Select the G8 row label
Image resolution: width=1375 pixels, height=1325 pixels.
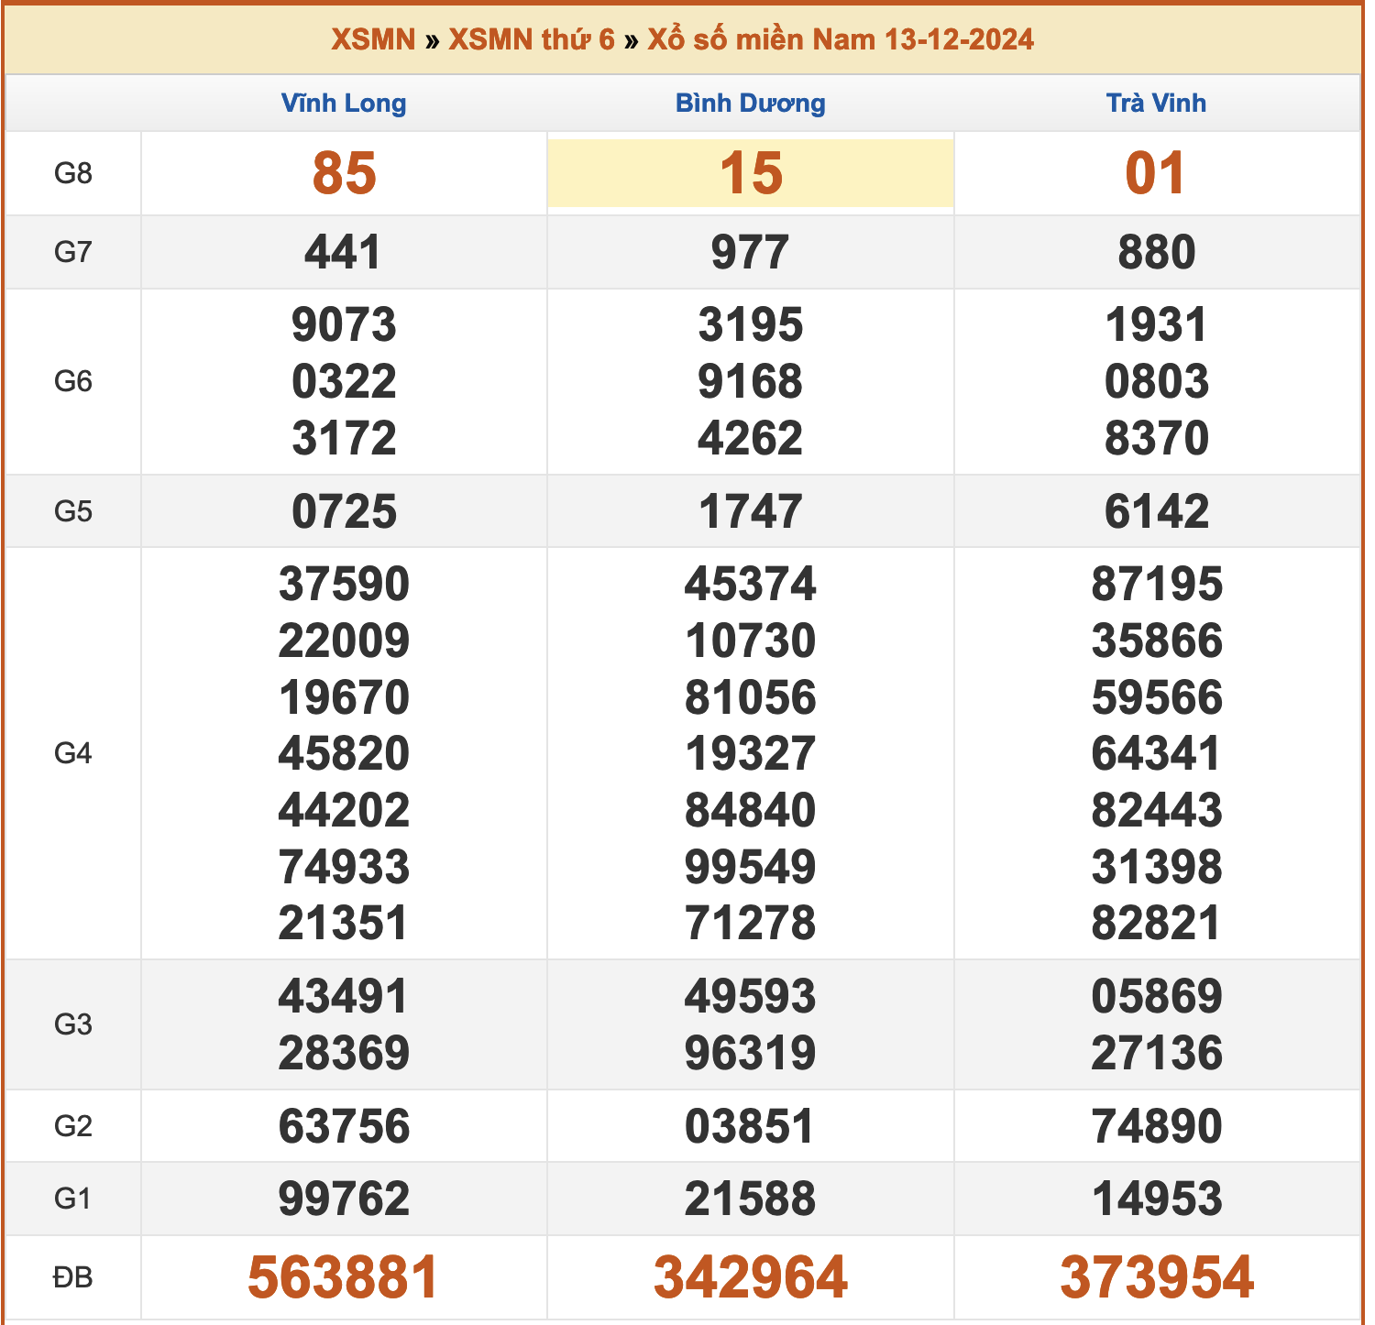[73, 173]
